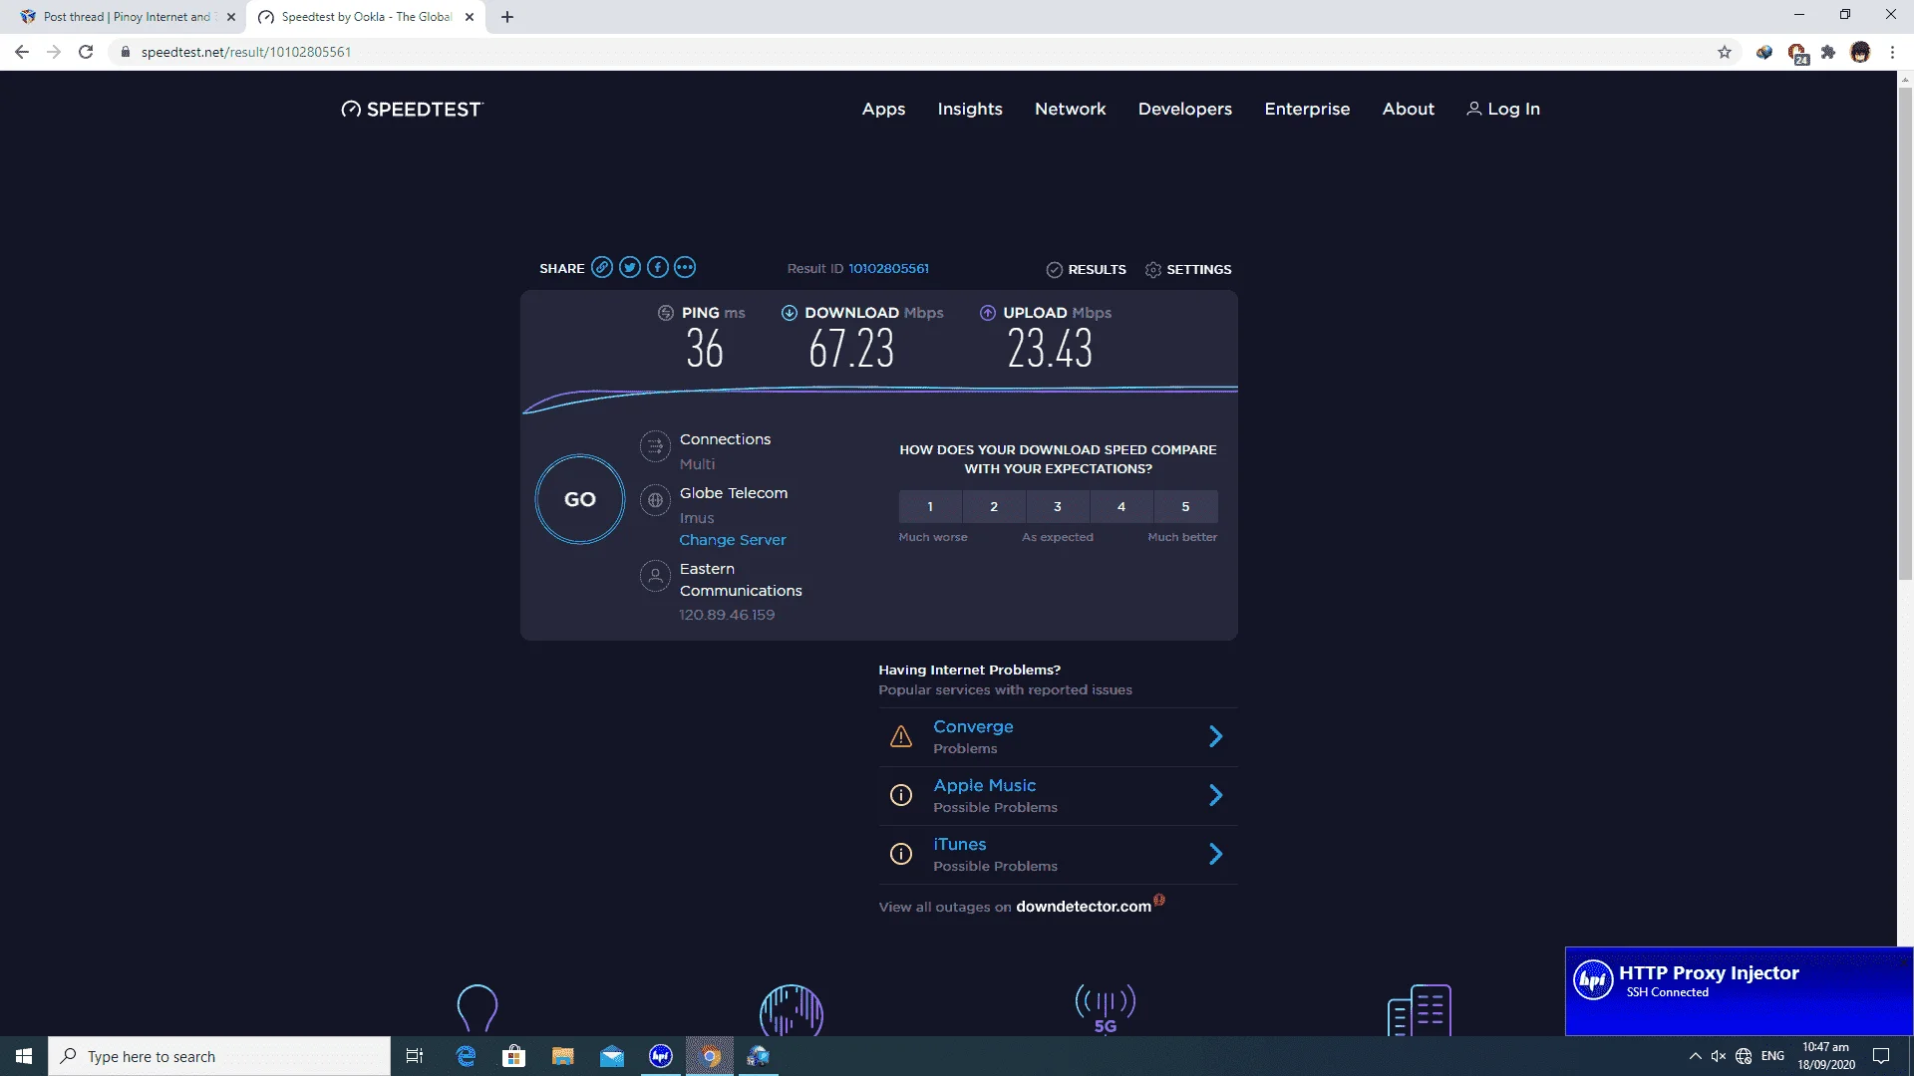Rate download speed as 4

coord(1121,506)
